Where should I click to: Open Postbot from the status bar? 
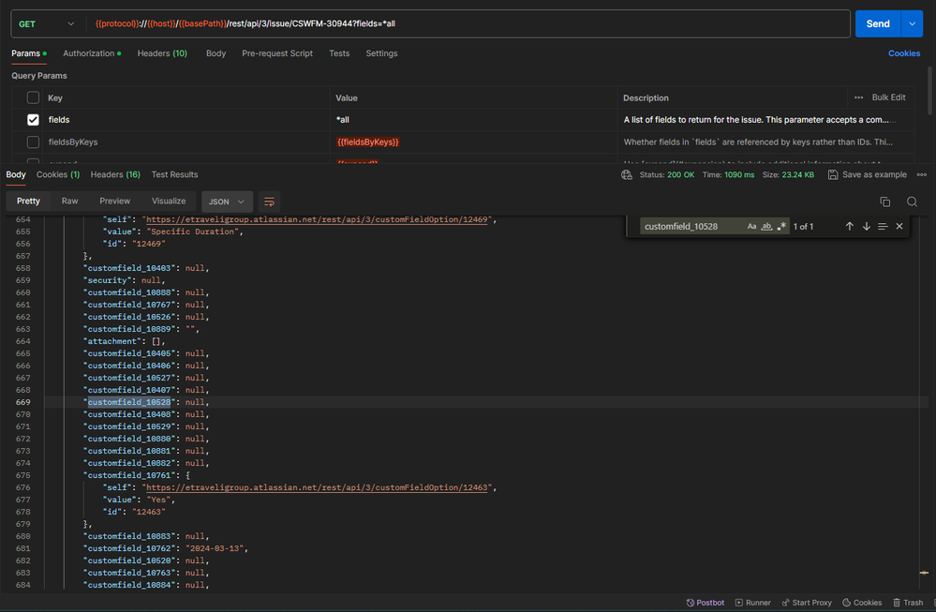(705, 603)
